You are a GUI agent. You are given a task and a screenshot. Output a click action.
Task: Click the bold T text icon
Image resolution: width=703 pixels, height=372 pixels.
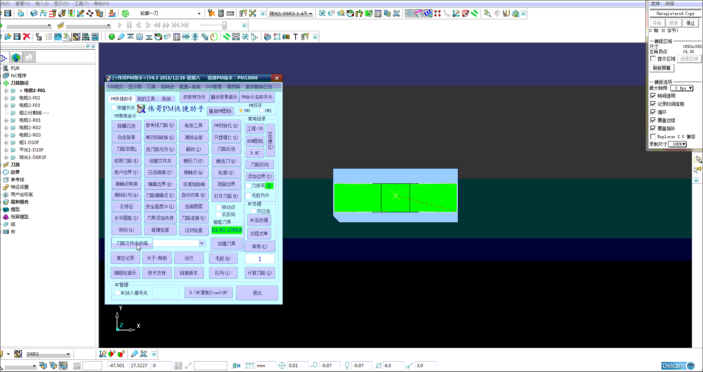(x=295, y=37)
